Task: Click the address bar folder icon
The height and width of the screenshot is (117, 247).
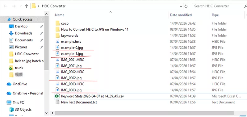Action: [x=34, y=6]
